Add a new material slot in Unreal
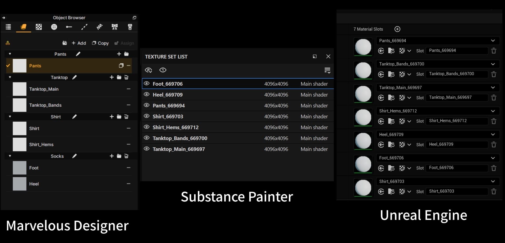 tap(397, 29)
